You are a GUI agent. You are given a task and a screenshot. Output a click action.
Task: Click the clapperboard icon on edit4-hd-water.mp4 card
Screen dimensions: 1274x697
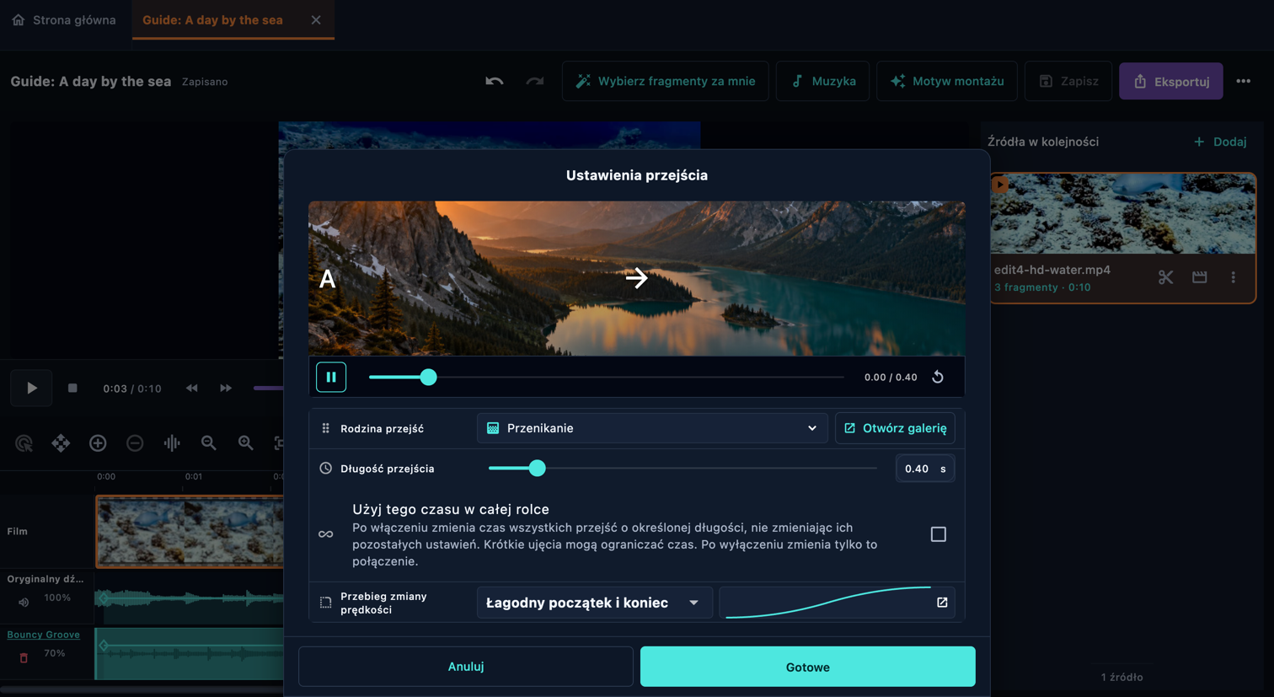(x=1200, y=277)
